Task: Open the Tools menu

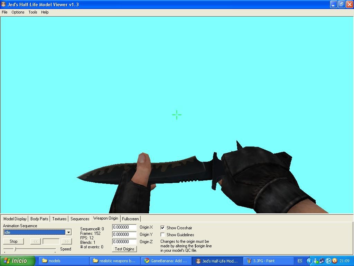Action: 32,12
